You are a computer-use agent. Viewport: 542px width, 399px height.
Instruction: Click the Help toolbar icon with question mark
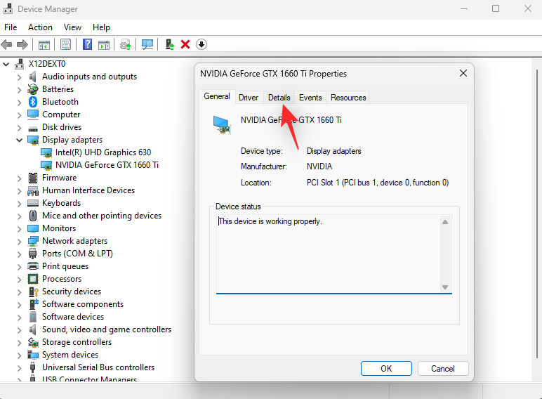88,44
